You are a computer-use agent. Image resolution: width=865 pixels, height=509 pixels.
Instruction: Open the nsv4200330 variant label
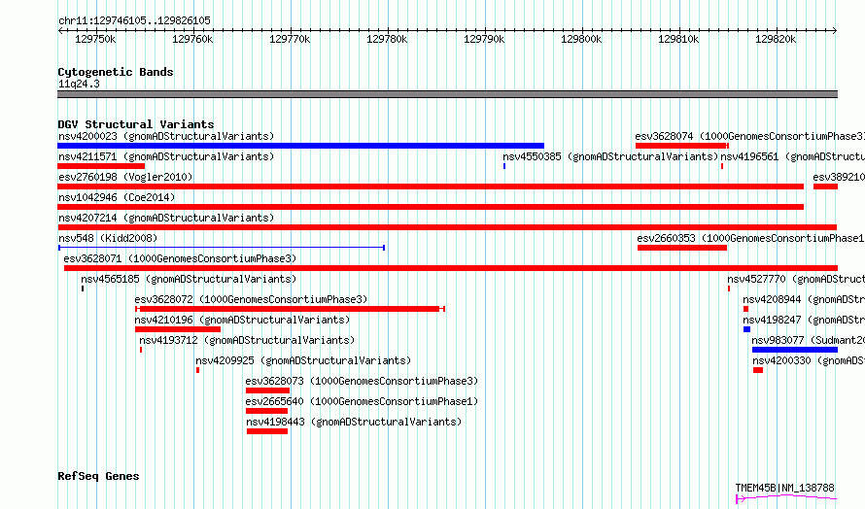coord(809,360)
